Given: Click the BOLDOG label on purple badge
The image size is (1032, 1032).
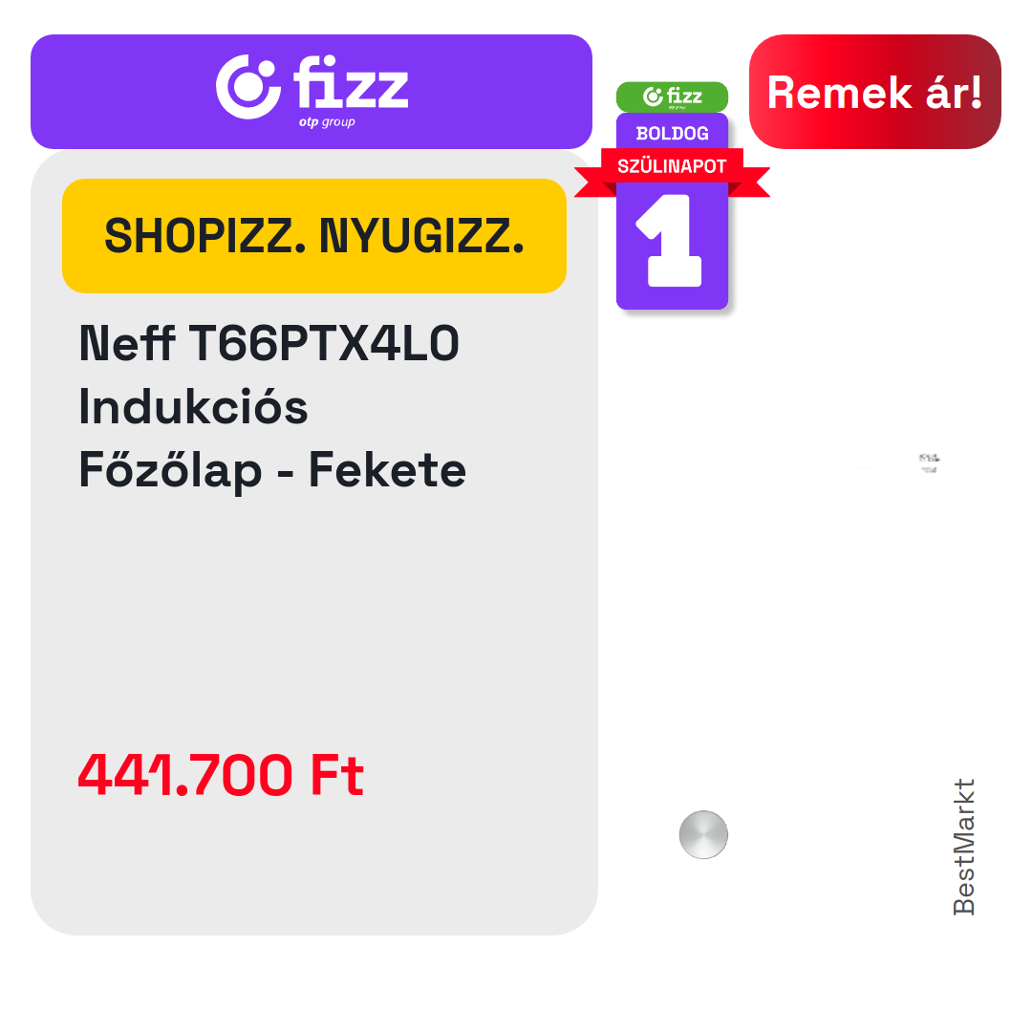Looking at the screenshot, I should (672, 134).
